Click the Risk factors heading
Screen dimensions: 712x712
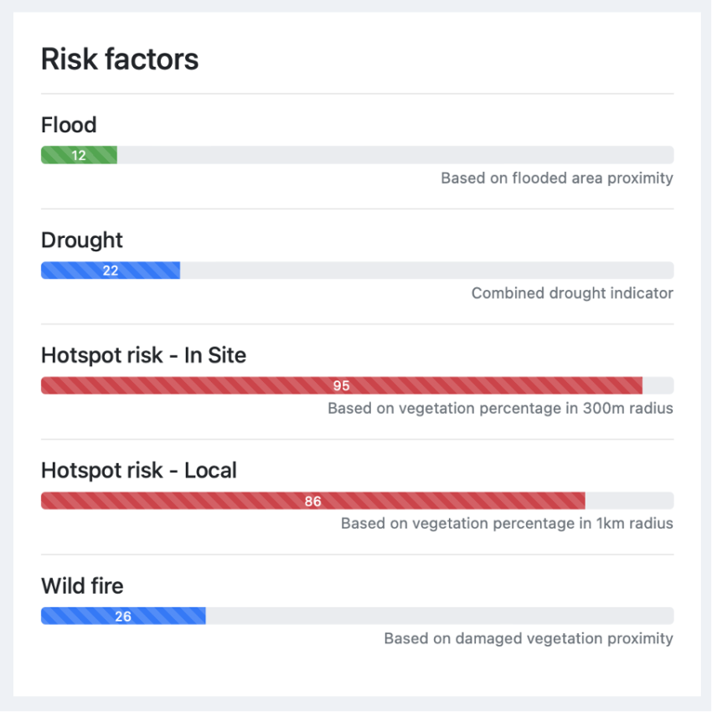tap(120, 59)
